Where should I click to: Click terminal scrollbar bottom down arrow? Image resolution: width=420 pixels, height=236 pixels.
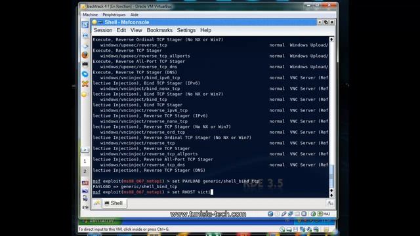[x=331, y=195]
